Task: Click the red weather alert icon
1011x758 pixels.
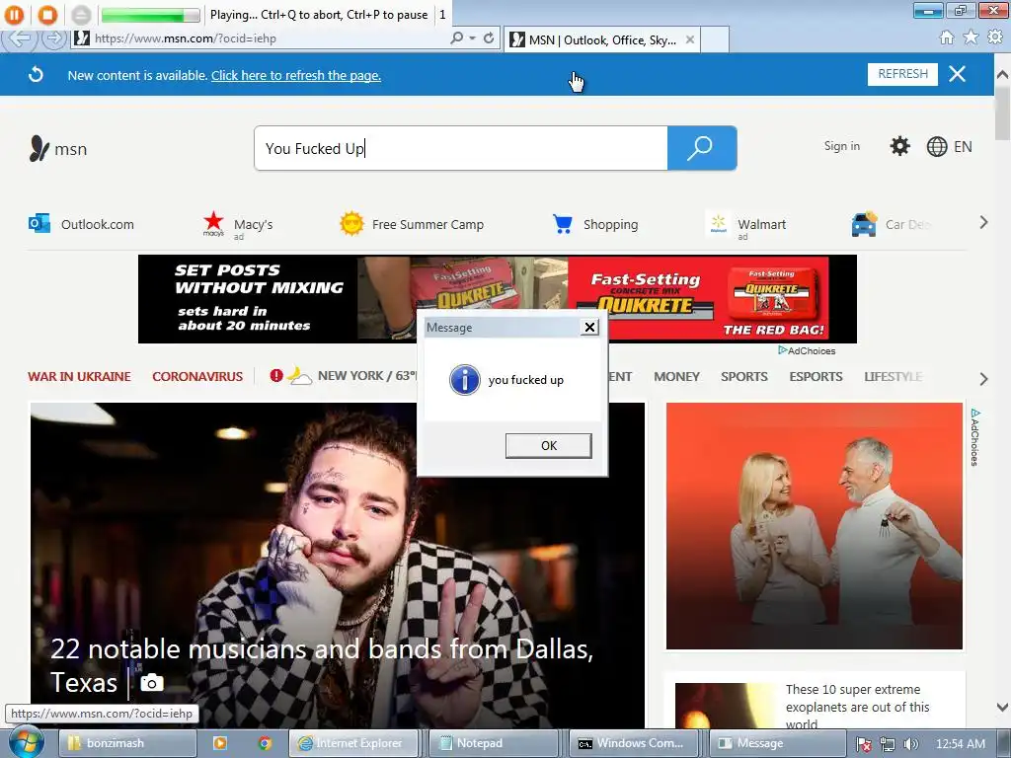Action: pos(276,375)
